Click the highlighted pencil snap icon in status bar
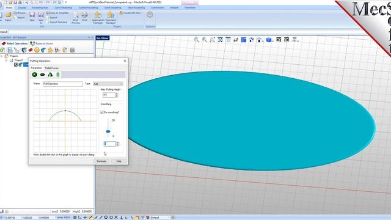Viewport: 391px width, 220px height. click(x=90, y=218)
